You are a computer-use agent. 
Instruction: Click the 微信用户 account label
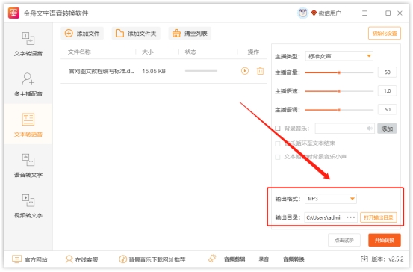[x=330, y=13]
